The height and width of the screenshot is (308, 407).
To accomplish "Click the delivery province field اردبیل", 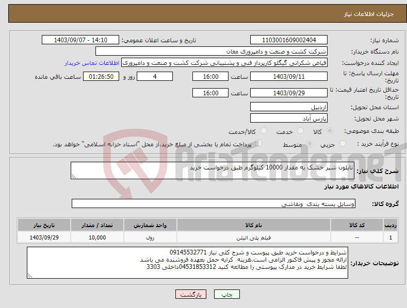I will 289,107.
